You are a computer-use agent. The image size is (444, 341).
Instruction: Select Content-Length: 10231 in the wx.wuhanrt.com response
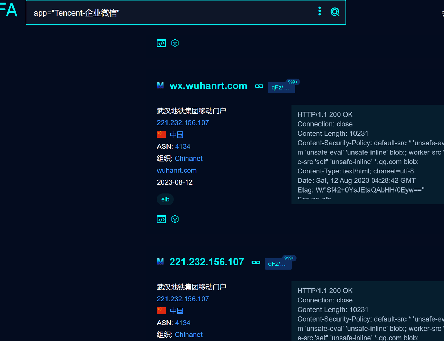tap(333, 133)
